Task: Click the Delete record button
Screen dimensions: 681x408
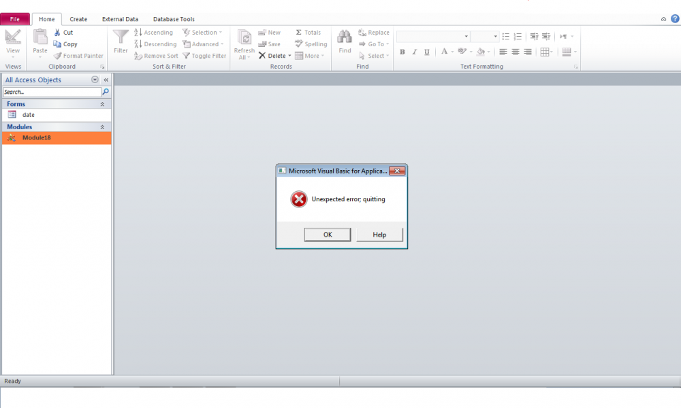Action: coord(272,56)
